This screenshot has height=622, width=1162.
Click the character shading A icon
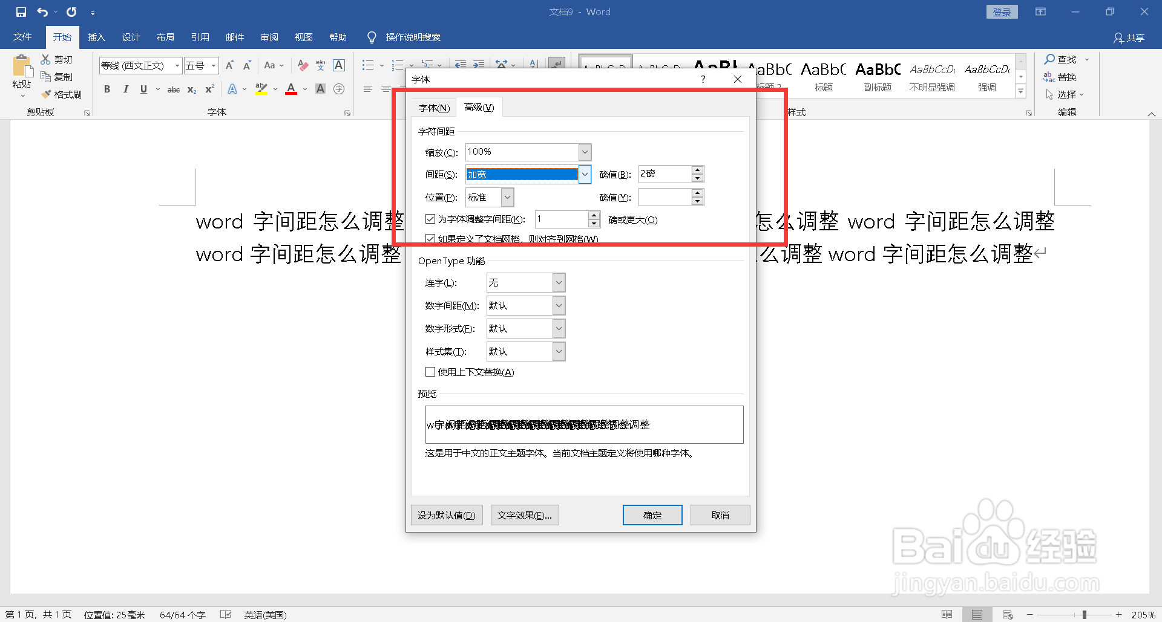[x=321, y=89]
